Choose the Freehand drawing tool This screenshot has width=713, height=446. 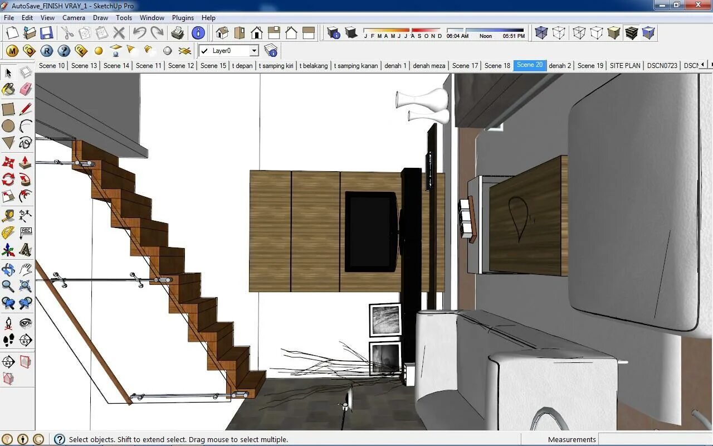pyautogui.click(x=26, y=143)
